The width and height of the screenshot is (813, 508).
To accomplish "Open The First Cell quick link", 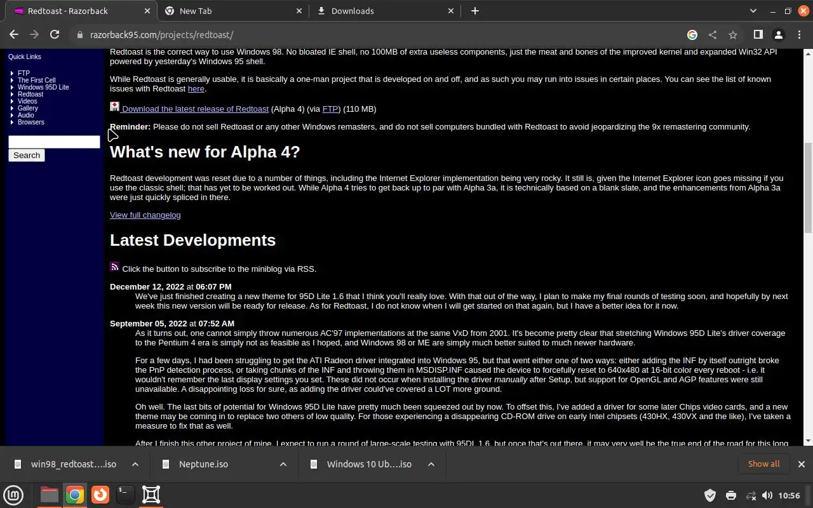I will [x=36, y=80].
